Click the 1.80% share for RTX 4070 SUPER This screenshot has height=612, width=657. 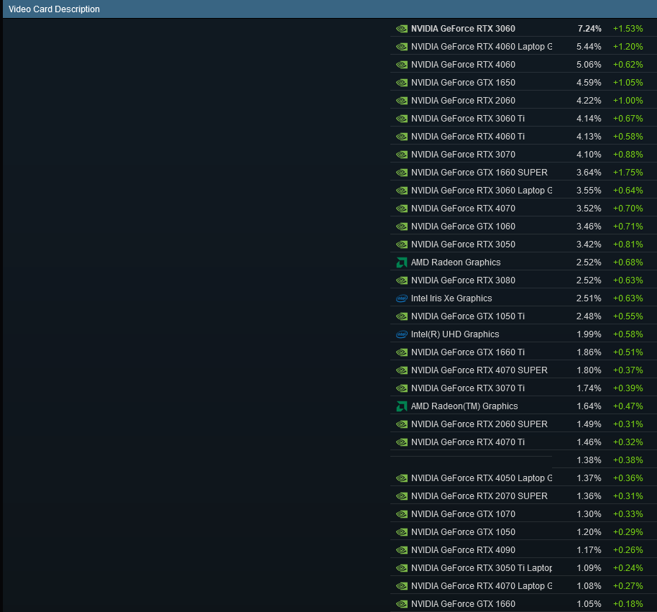click(589, 370)
